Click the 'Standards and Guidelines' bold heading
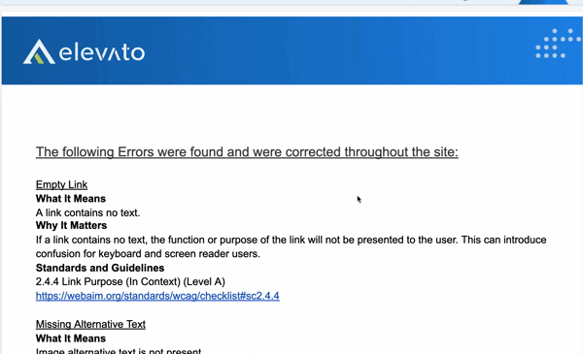The width and height of the screenshot is (583, 354). click(100, 268)
